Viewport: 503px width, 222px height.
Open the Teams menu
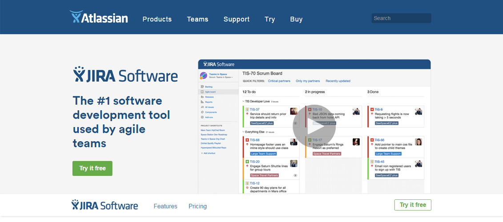pyautogui.click(x=197, y=19)
